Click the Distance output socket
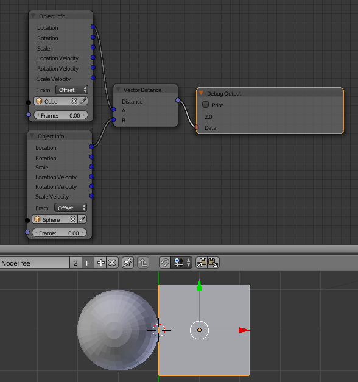 178,100
